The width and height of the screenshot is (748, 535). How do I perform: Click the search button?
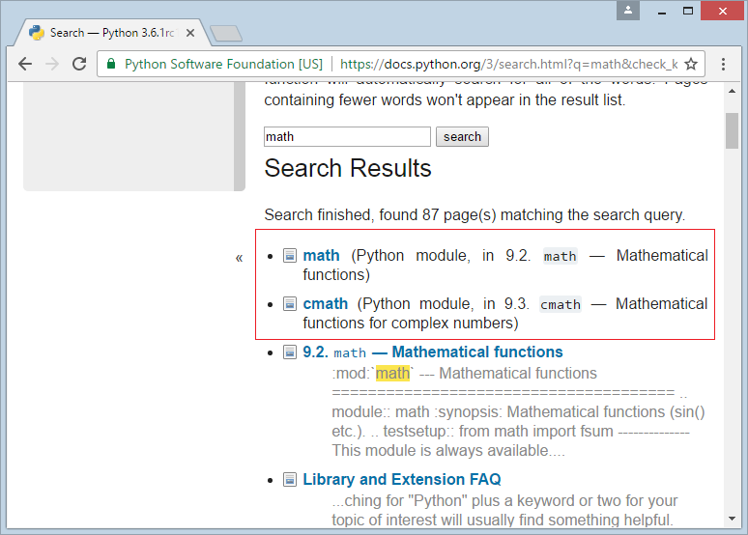point(462,137)
